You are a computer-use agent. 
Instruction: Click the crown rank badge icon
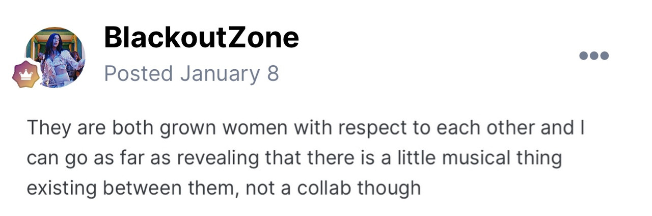coord(25,73)
